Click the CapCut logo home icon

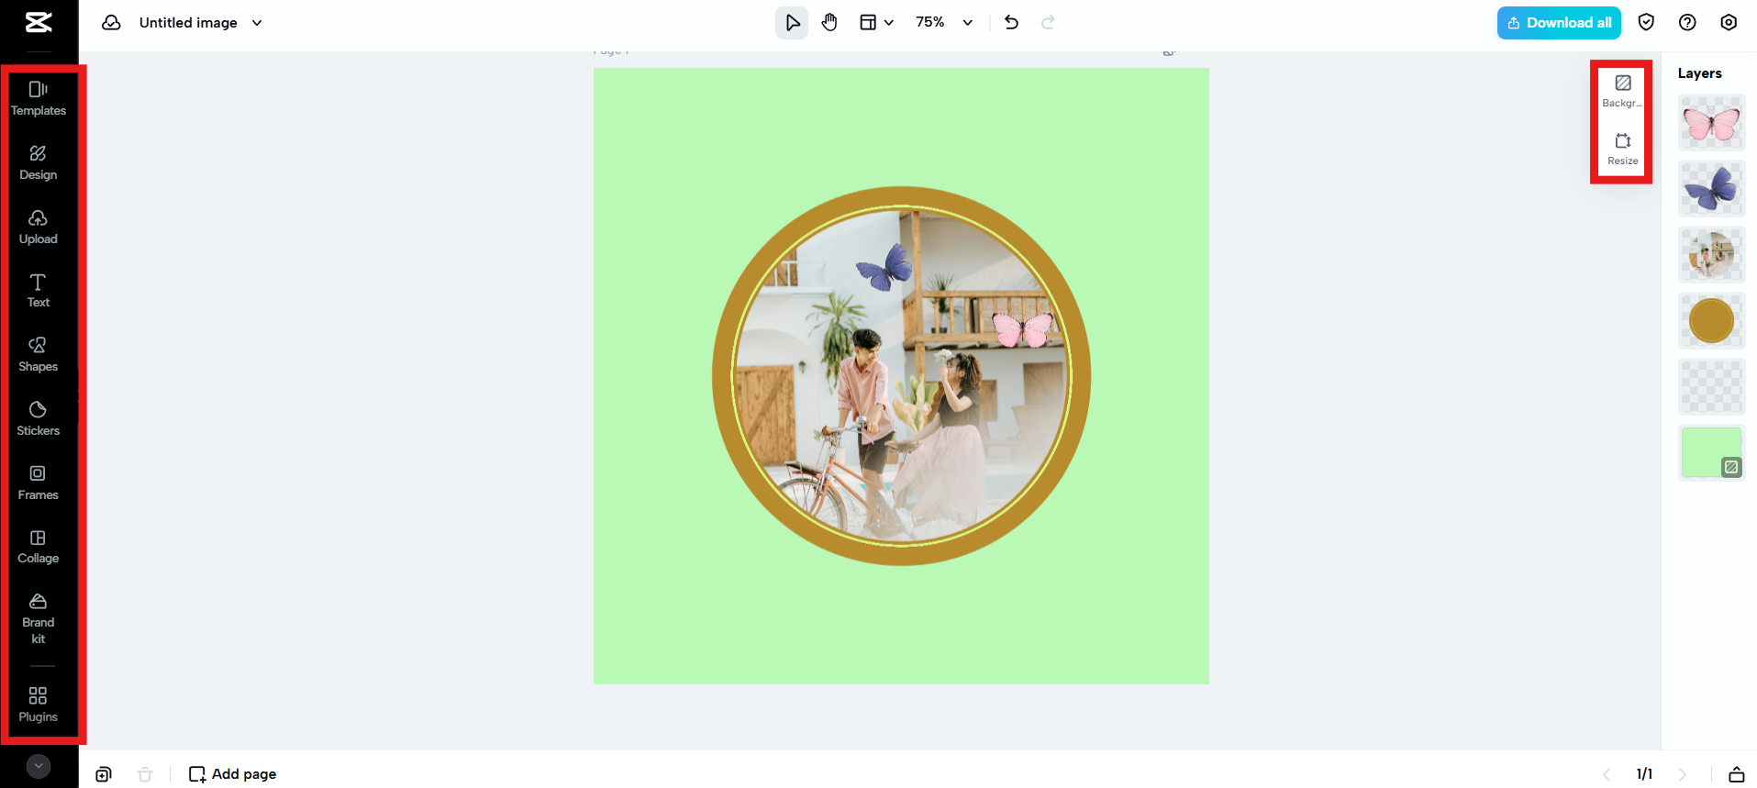click(x=39, y=22)
